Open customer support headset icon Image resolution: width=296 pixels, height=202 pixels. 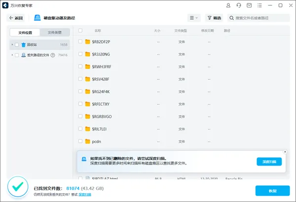coord(239,5)
